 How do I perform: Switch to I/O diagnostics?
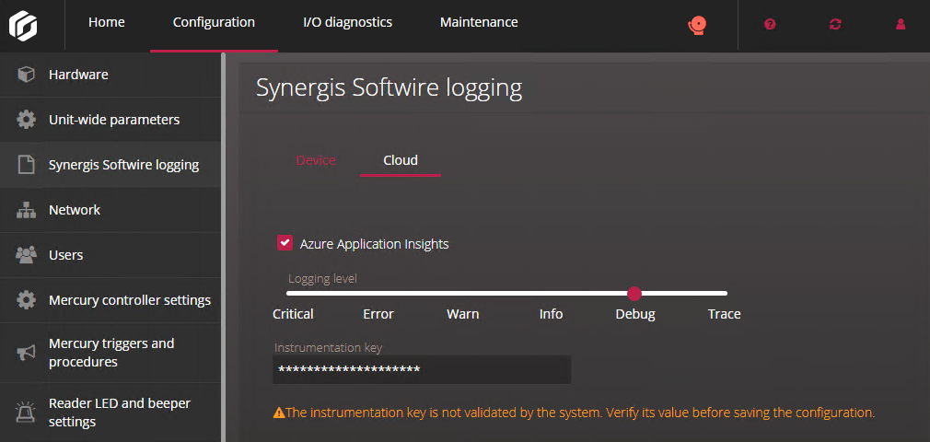tap(347, 22)
